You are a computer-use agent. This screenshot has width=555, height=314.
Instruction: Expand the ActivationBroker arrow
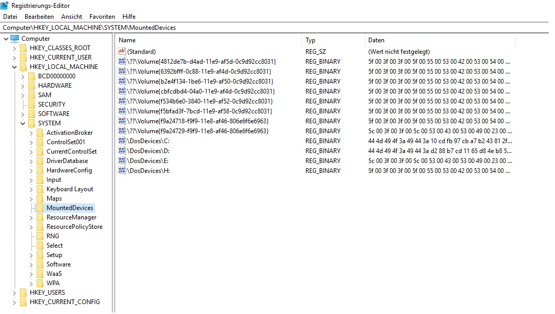pos(31,133)
